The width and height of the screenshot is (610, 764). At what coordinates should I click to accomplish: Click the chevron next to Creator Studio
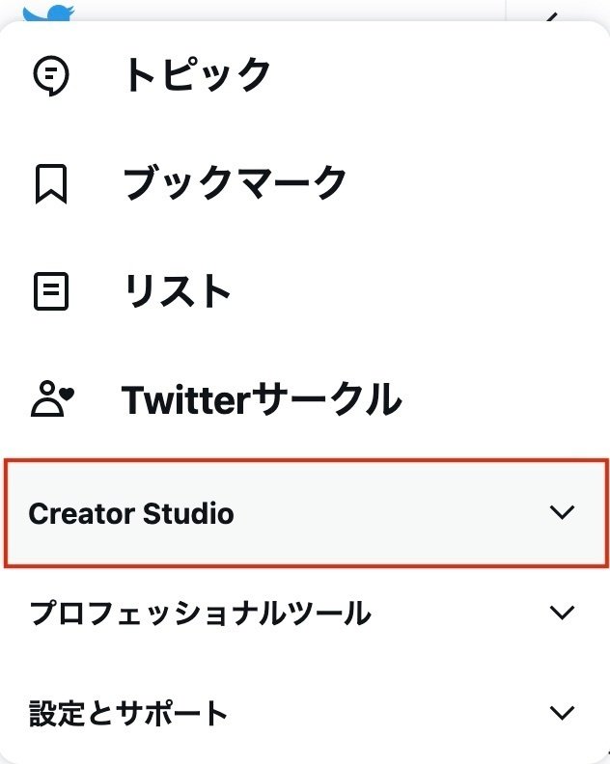pyautogui.click(x=562, y=512)
